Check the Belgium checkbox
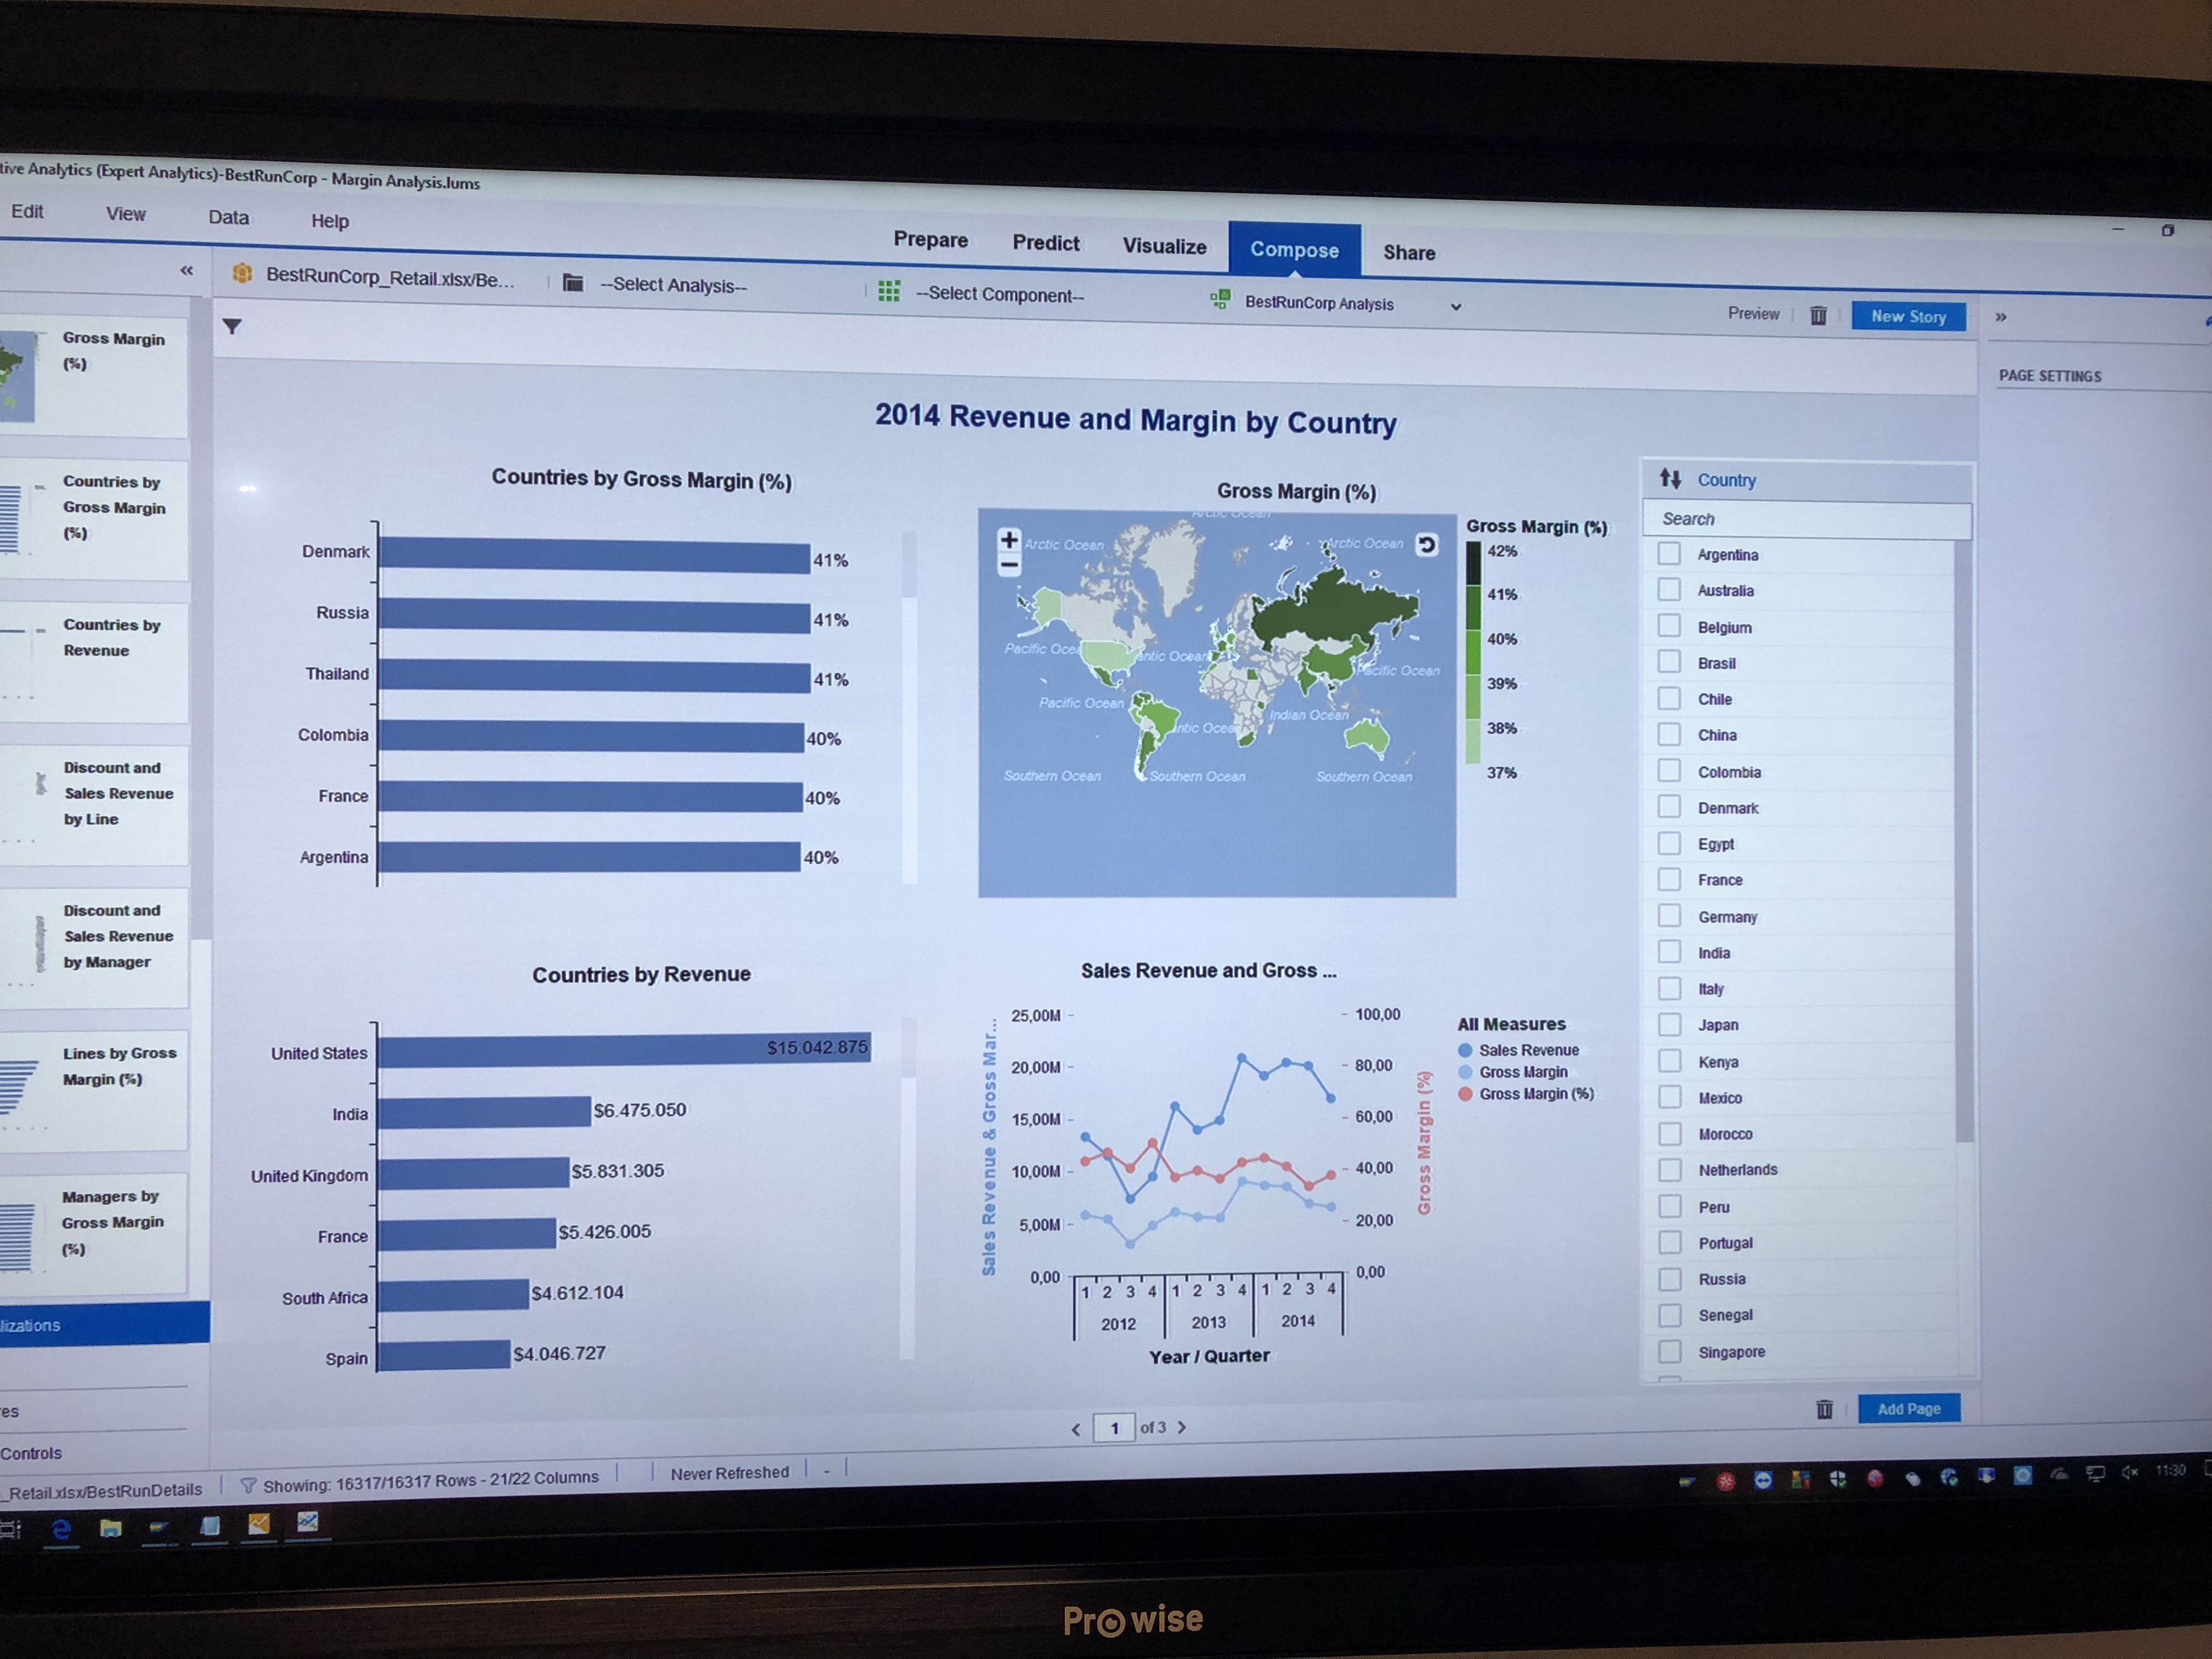Image resolution: width=2212 pixels, height=1659 pixels. [x=1668, y=625]
